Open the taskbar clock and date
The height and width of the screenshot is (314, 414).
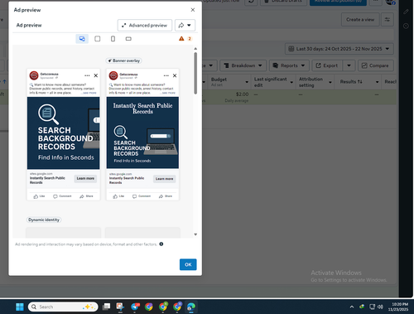pos(398,307)
